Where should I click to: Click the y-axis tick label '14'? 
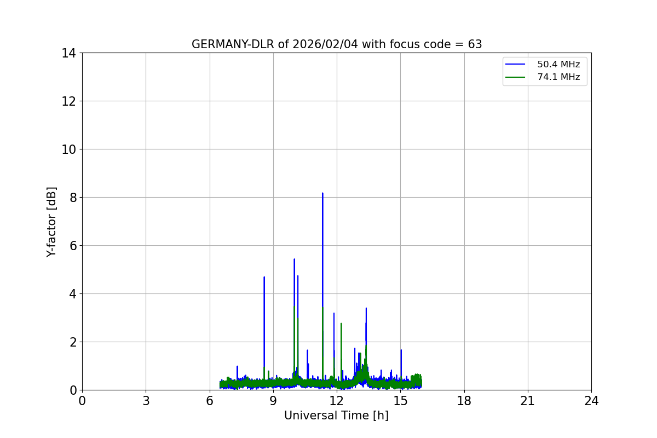pyautogui.click(x=69, y=53)
